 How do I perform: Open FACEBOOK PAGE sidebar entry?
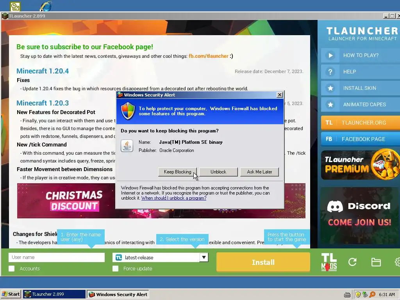click(x=361, y=139)
